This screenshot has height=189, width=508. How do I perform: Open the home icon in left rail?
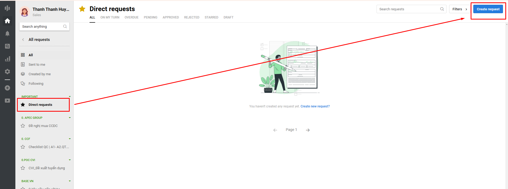pyautogui.click(x=7, y=21)
